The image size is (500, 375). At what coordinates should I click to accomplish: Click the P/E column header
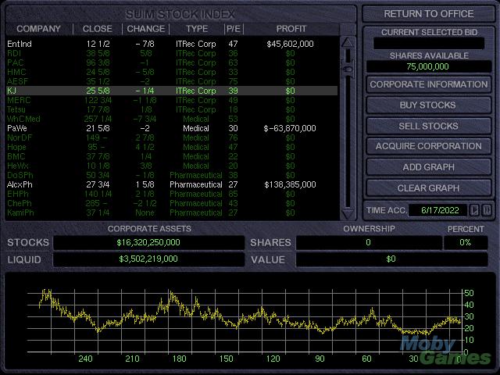(x=234, y=29)
